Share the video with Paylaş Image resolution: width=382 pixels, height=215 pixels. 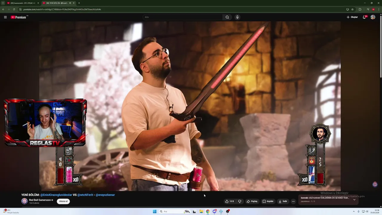[252, 201]
